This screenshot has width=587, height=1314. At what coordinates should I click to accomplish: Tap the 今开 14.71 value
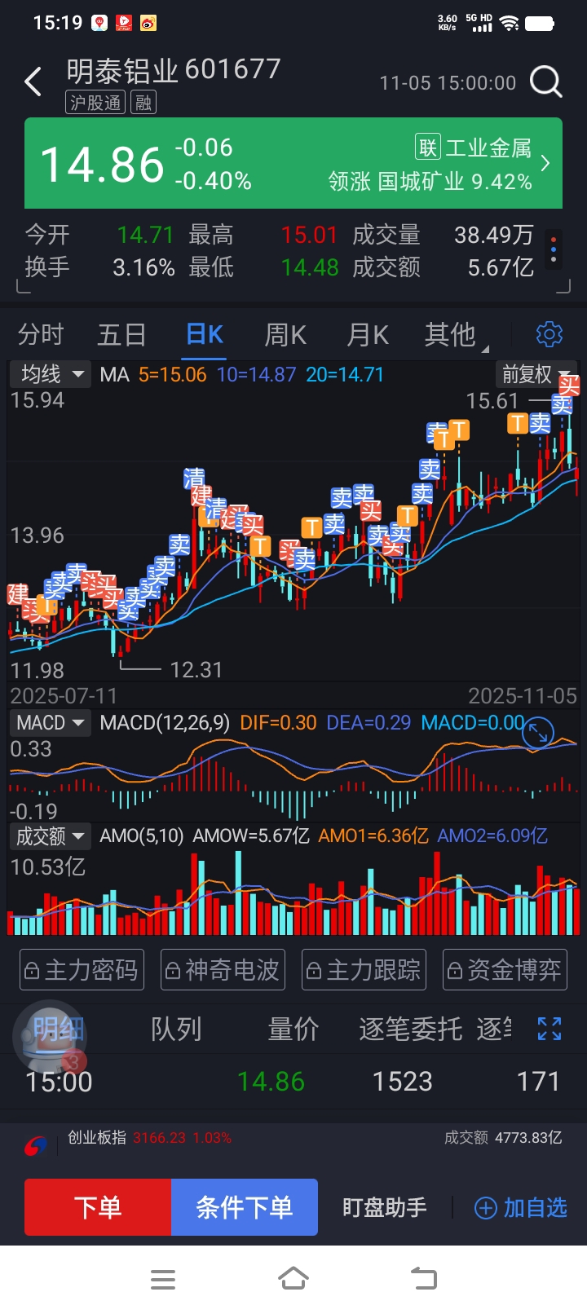point(145,235)
